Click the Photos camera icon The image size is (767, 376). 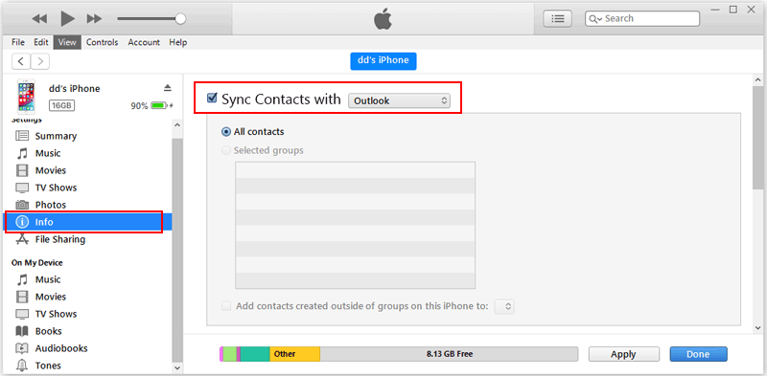(x=22, y=205)
